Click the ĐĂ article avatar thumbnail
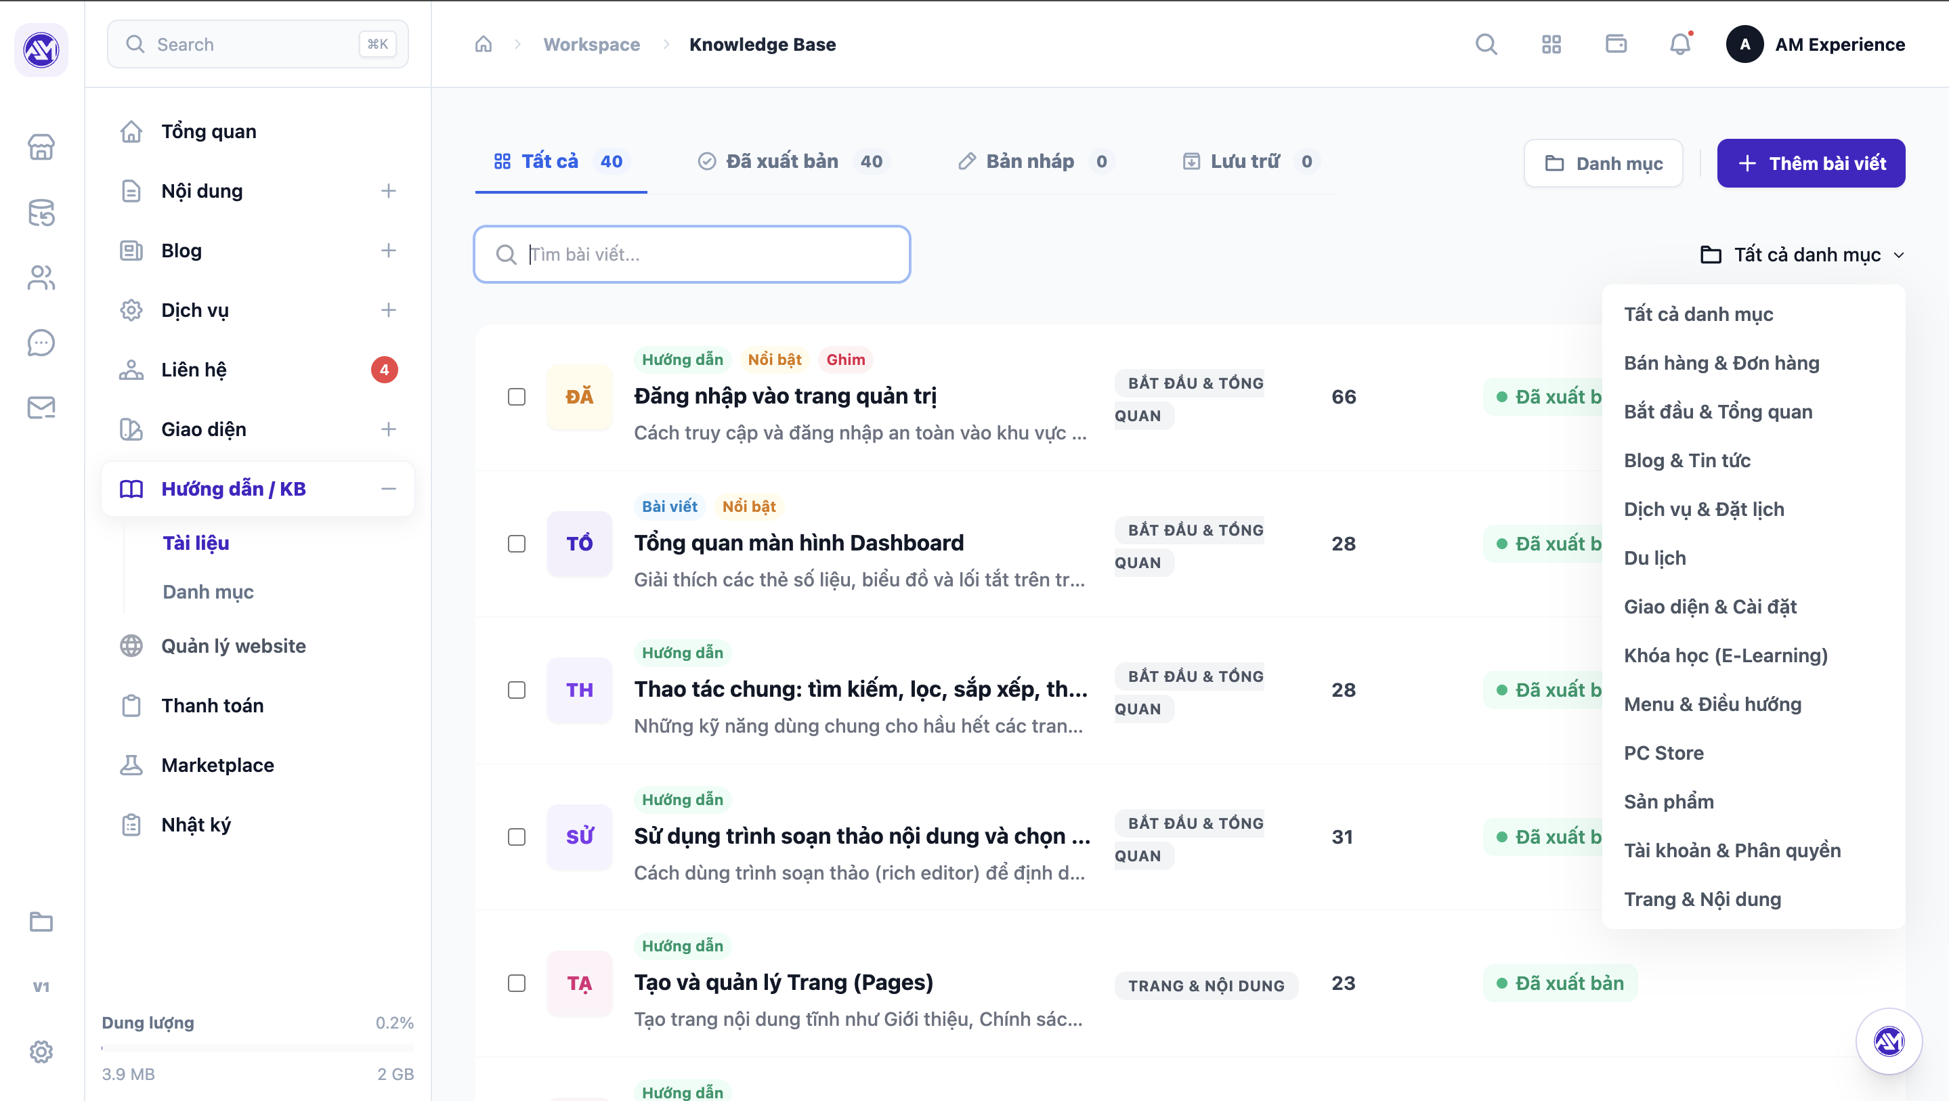1949x1101 pixels. coord(580,397)
